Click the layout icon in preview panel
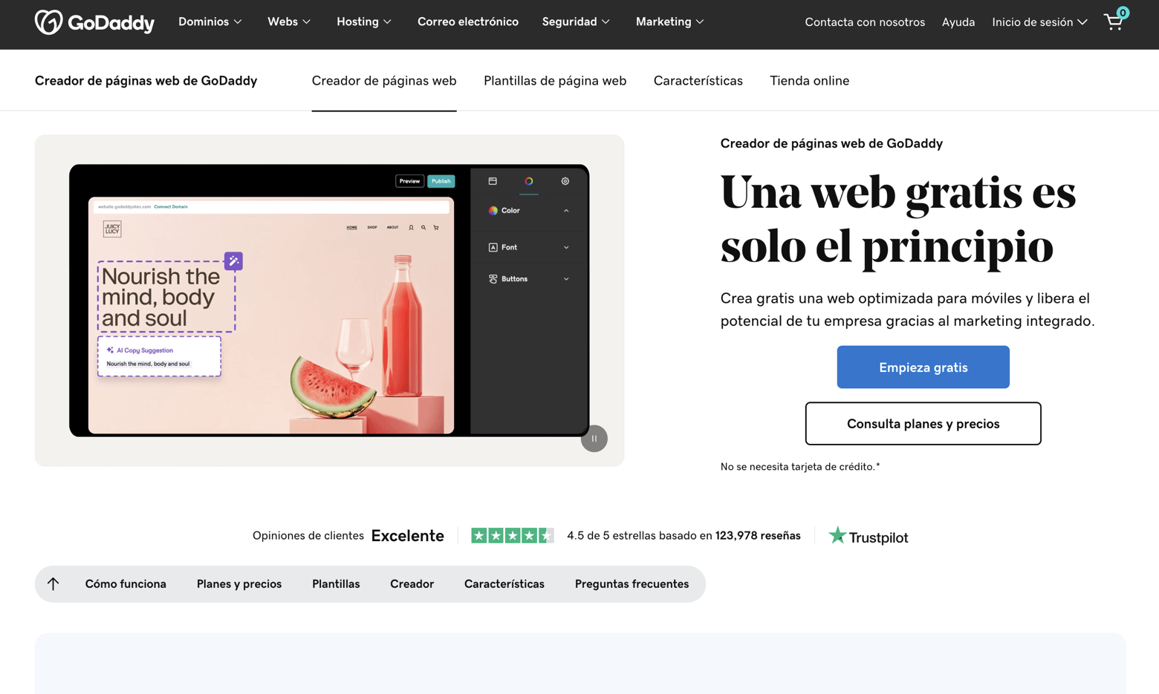 tap(493, 181)
